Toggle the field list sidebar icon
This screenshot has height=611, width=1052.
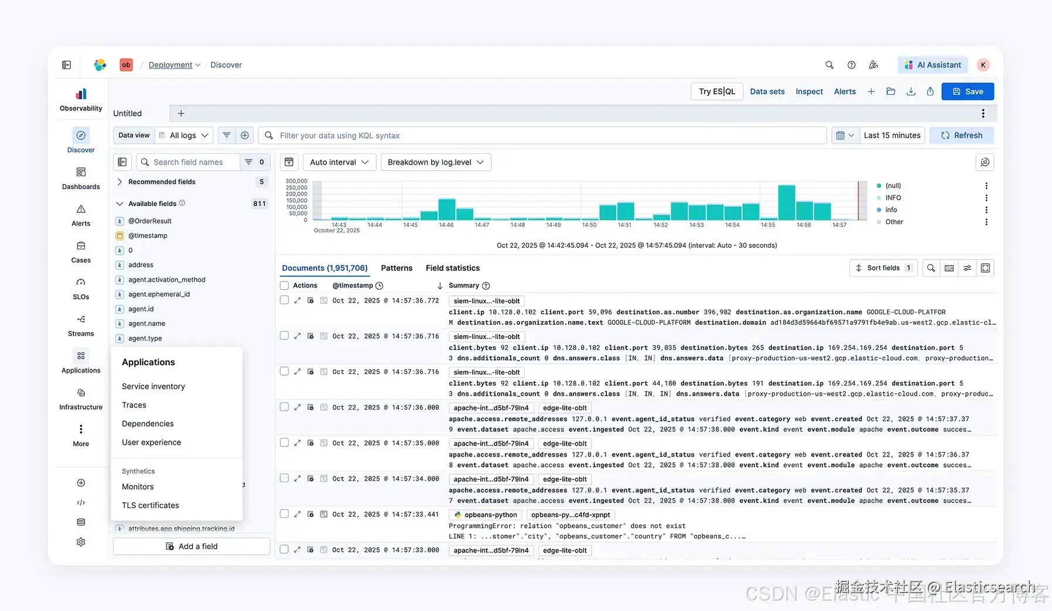pos(122,162)
